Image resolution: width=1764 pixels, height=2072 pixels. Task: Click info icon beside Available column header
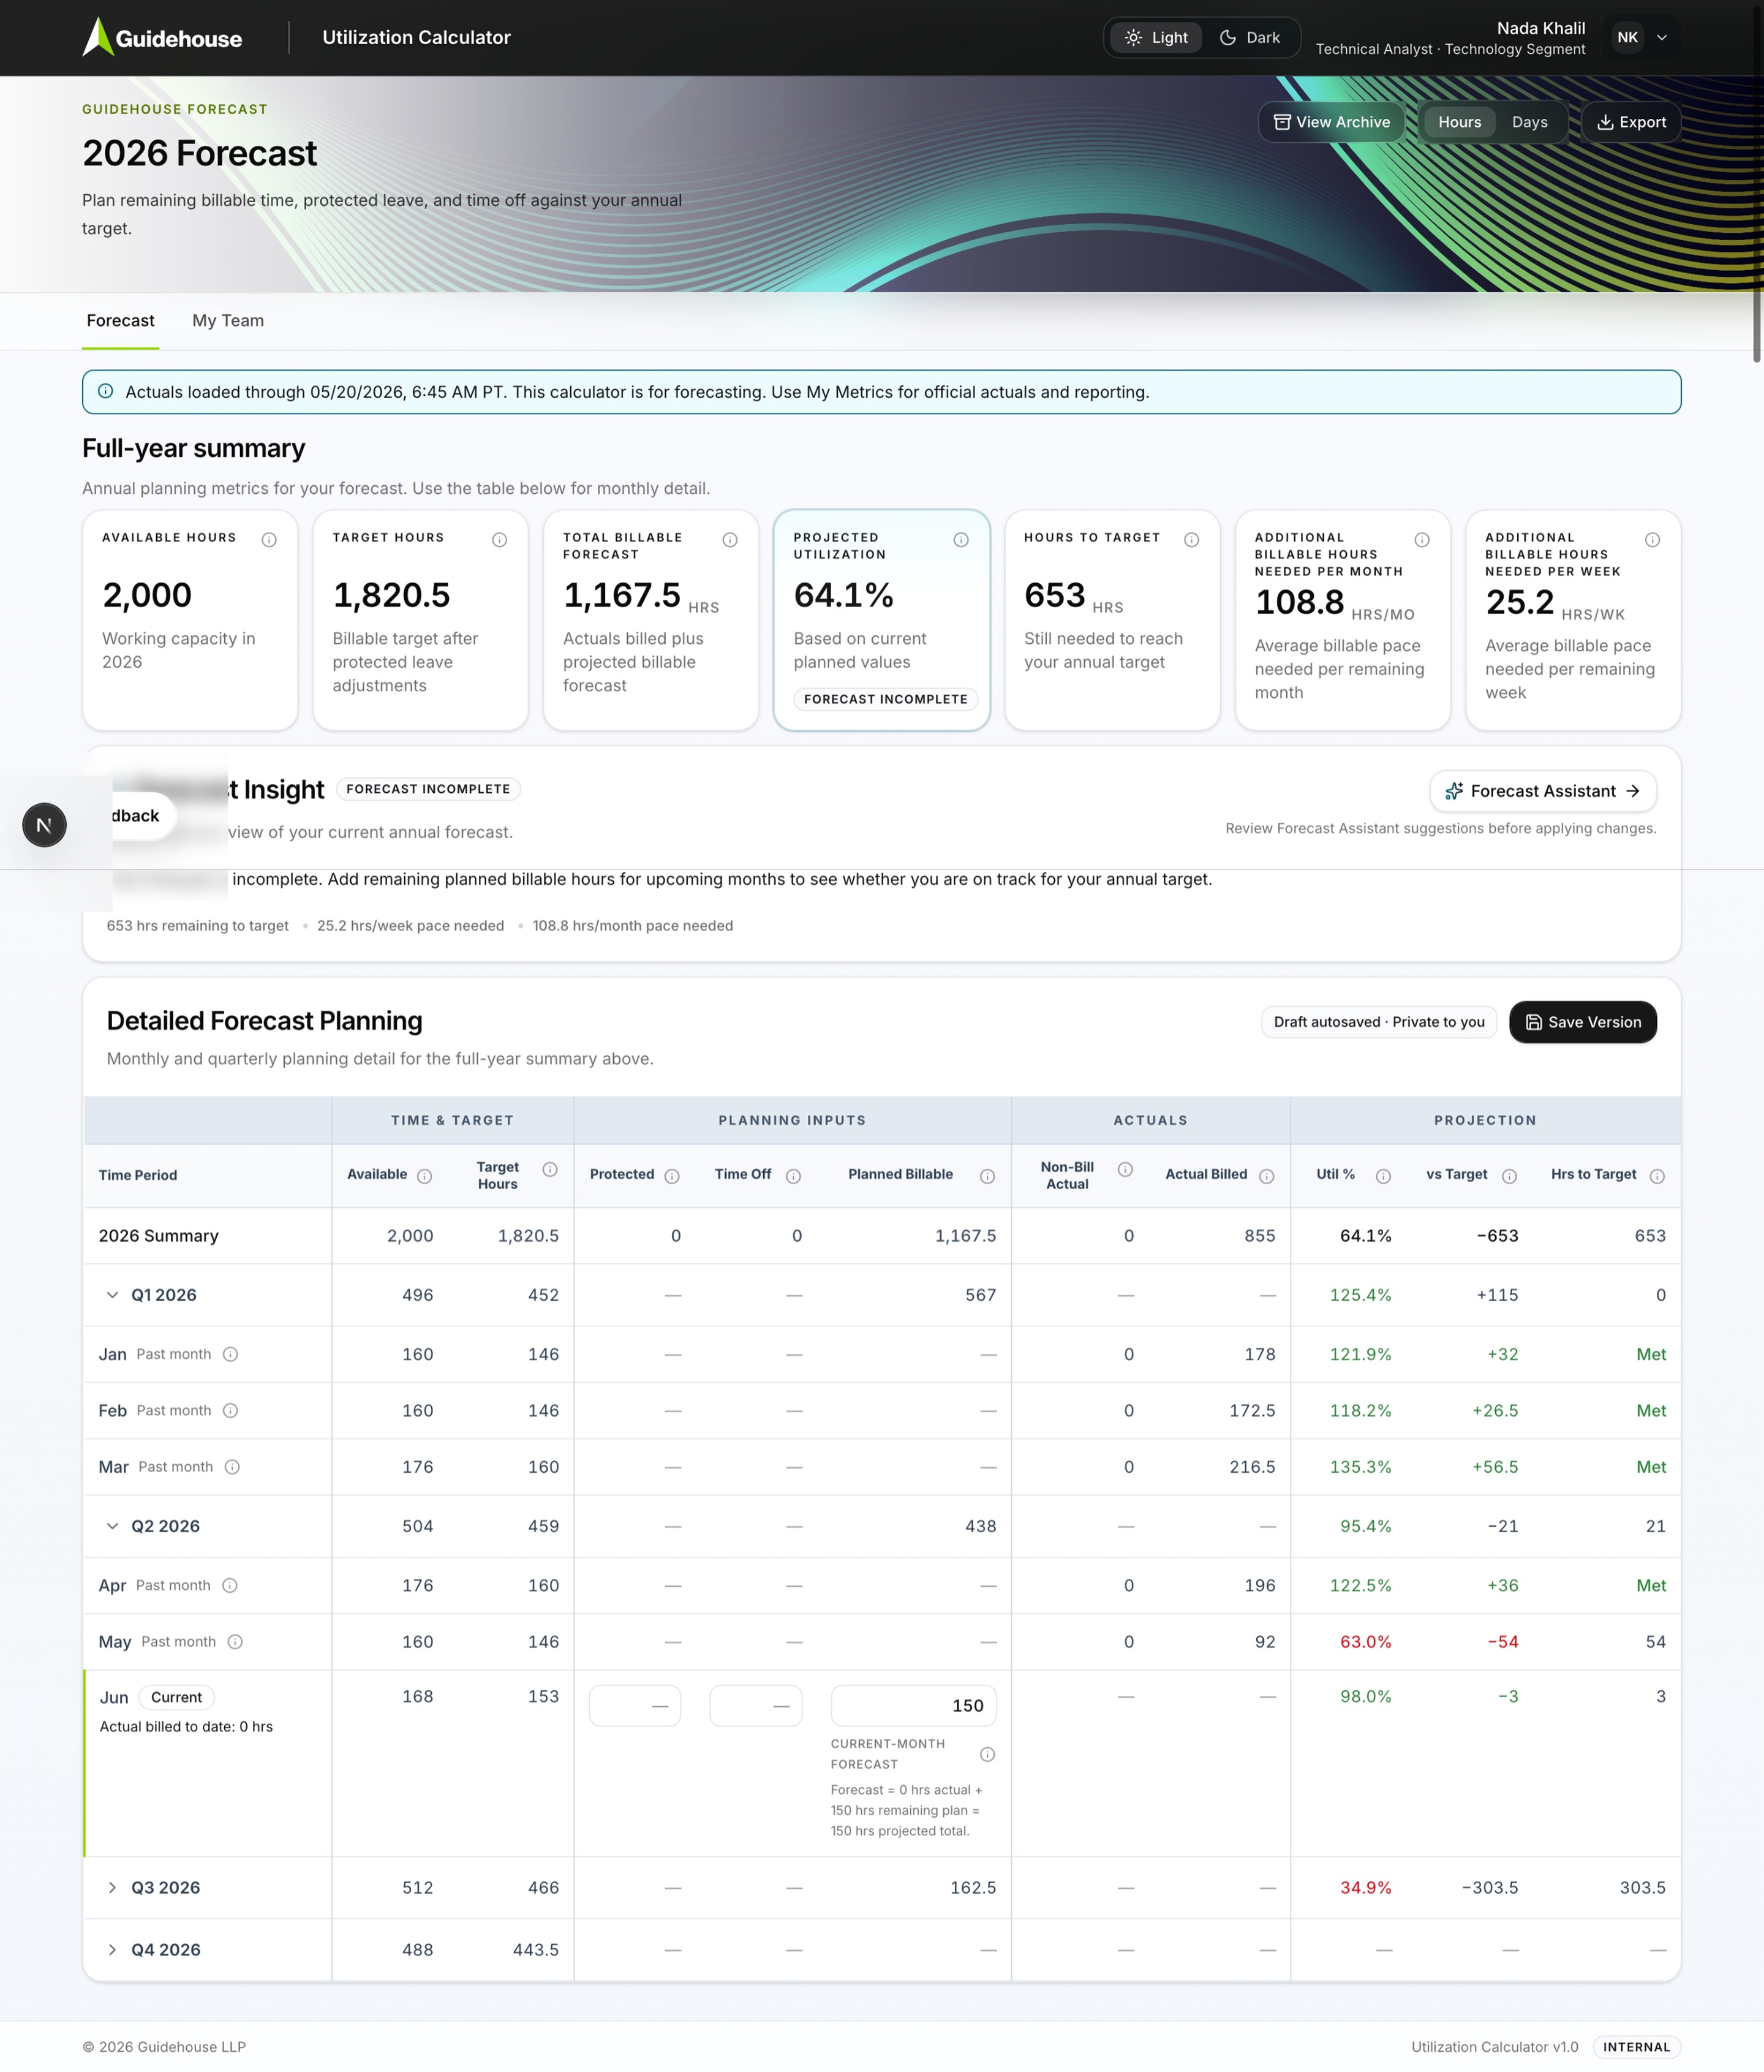click(x=425, y=1176)
